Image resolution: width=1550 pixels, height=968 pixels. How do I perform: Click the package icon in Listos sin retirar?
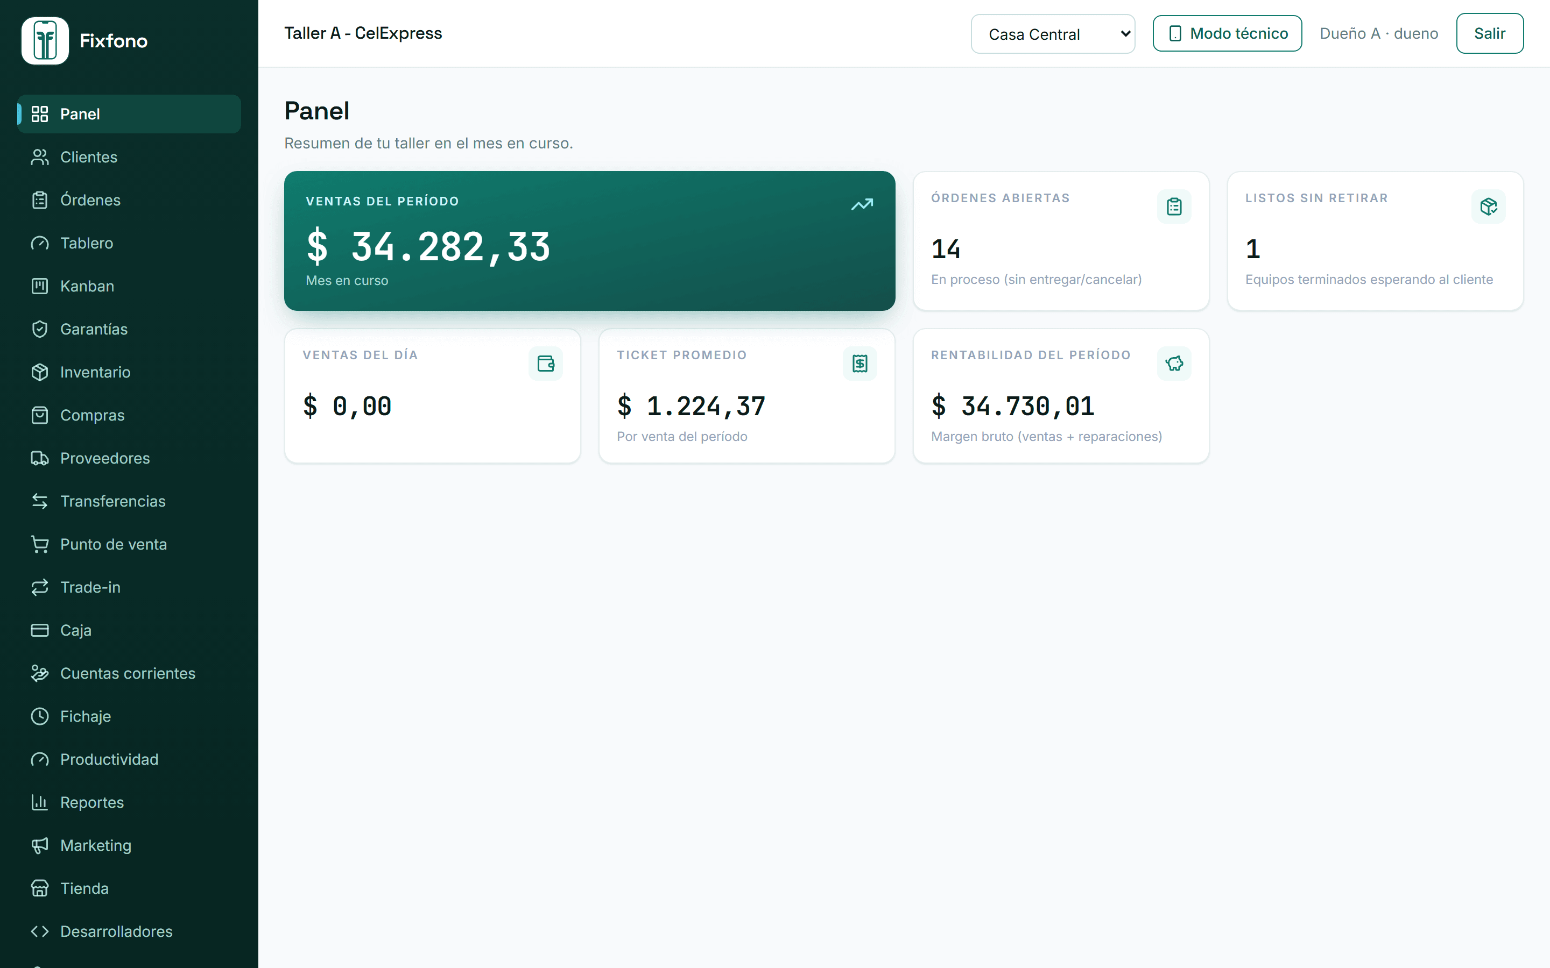[x=1489, y=207]
